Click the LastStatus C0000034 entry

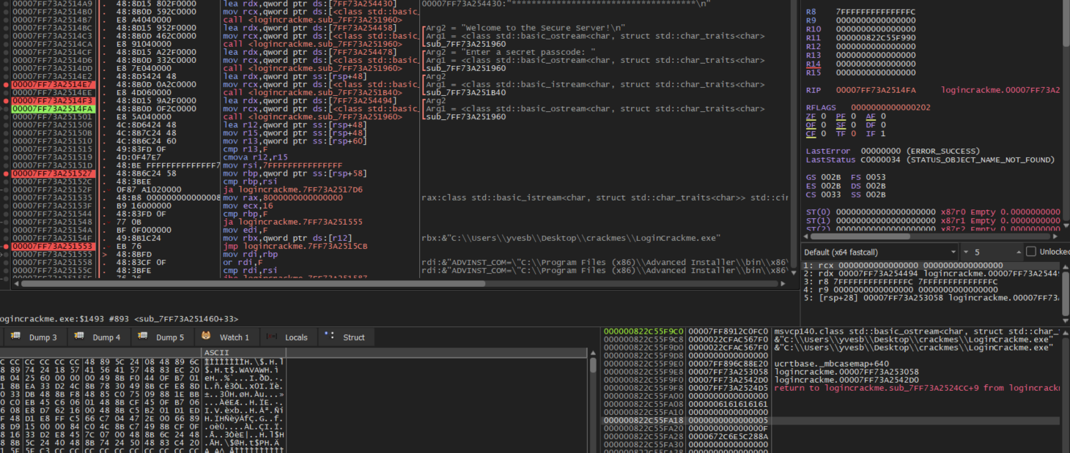(x=930, y=160)
